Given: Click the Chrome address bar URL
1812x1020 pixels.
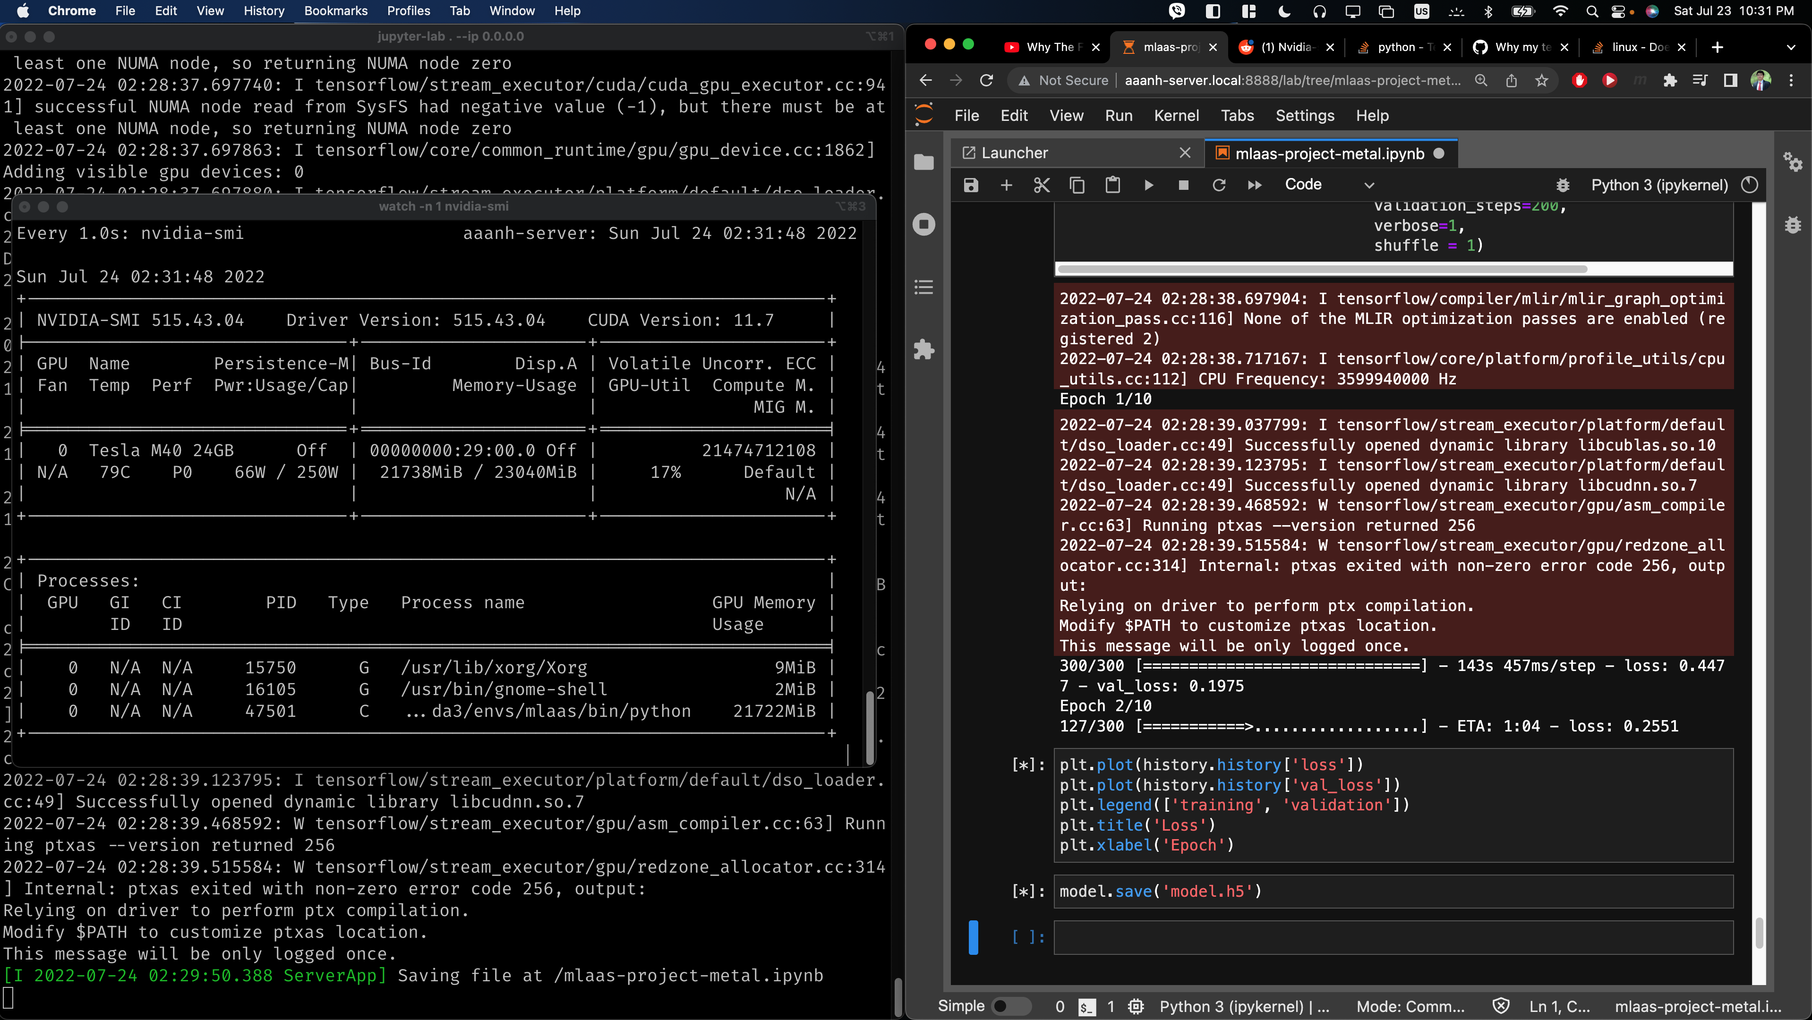Looking at the screenshot, I should (x=1292, y=81).
